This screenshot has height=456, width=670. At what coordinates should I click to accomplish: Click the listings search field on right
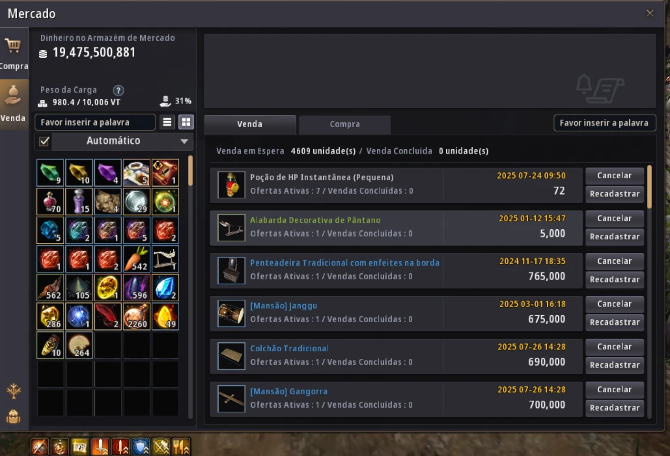[x=604, y=123]
